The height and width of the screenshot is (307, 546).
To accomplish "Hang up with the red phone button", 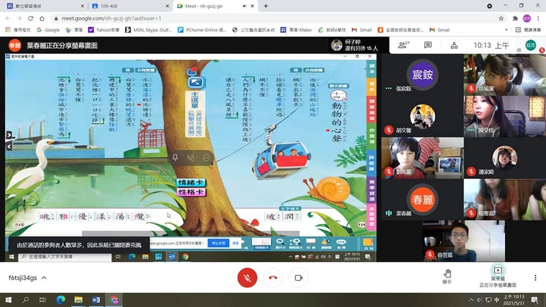I will click(x=273, y=278).
